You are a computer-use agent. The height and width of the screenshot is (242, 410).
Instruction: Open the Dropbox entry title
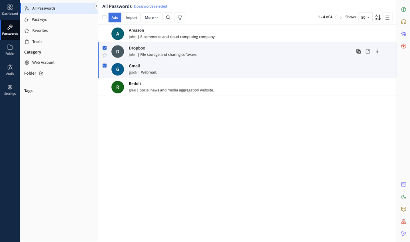[x=137, y=48]
